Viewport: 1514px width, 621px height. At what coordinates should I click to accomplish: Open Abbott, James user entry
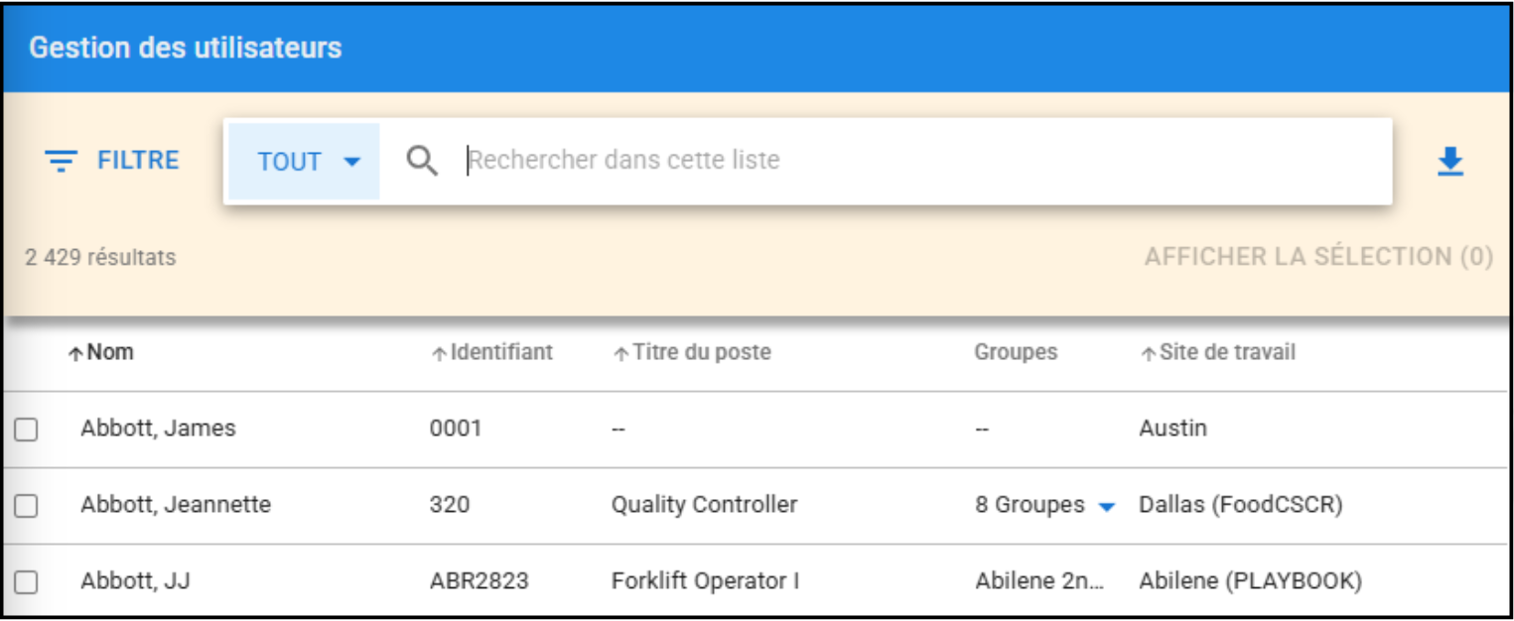[158, 429]
